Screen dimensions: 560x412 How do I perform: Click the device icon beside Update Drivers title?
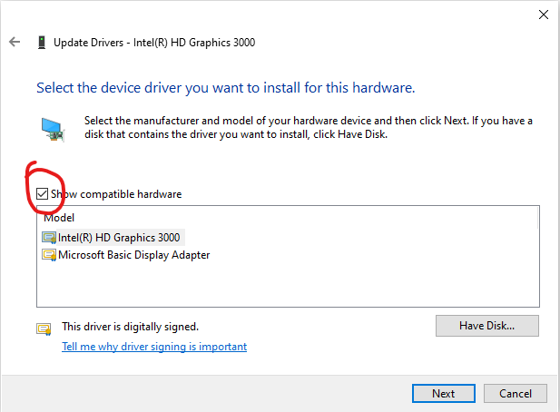click(42, 42)
